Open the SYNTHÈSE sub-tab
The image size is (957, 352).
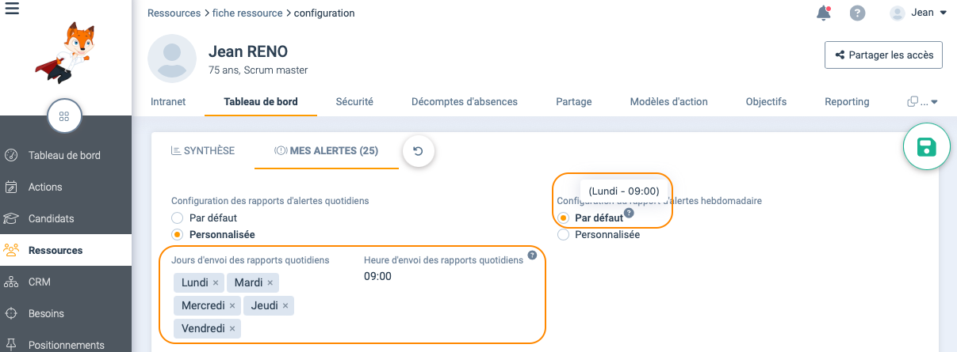[x=203, y=150]
